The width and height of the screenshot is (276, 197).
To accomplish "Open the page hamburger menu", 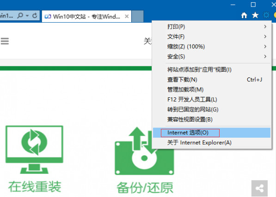I will point(5,41).
